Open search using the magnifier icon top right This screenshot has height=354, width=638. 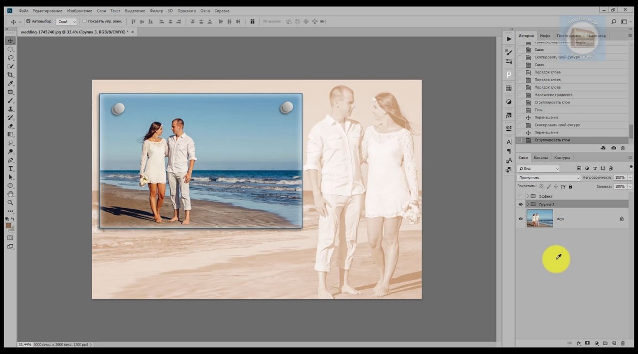tap(614, 21)
